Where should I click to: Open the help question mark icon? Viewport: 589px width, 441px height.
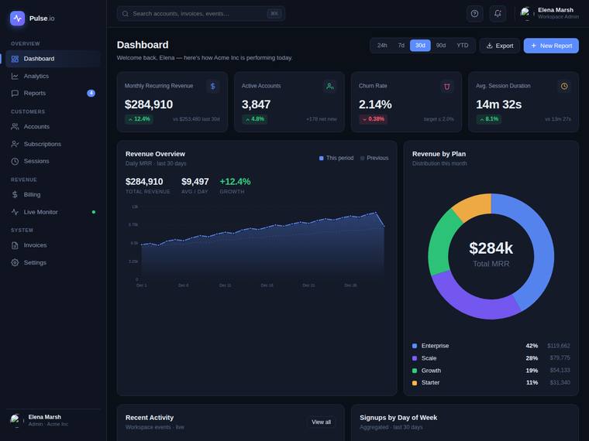coord(474,13)
